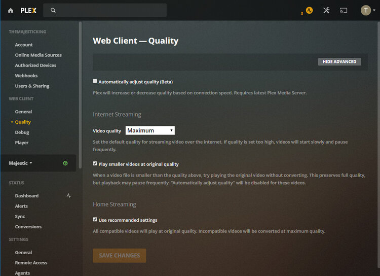Click the sidebar vertical scrollbar
The width and height of the screenshot is (380, 276).
point(80,95)
